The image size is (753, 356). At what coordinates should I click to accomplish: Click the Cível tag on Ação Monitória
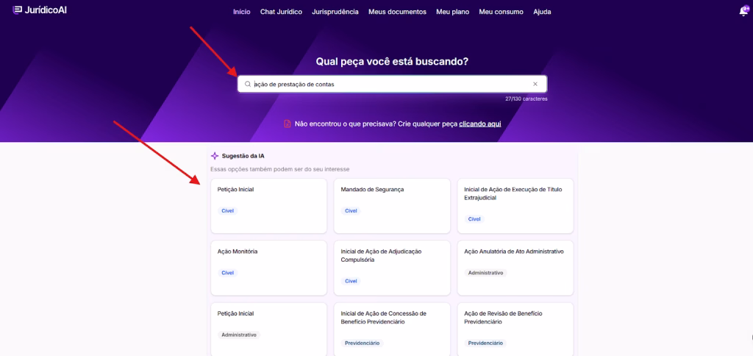[x=228, y=273]
